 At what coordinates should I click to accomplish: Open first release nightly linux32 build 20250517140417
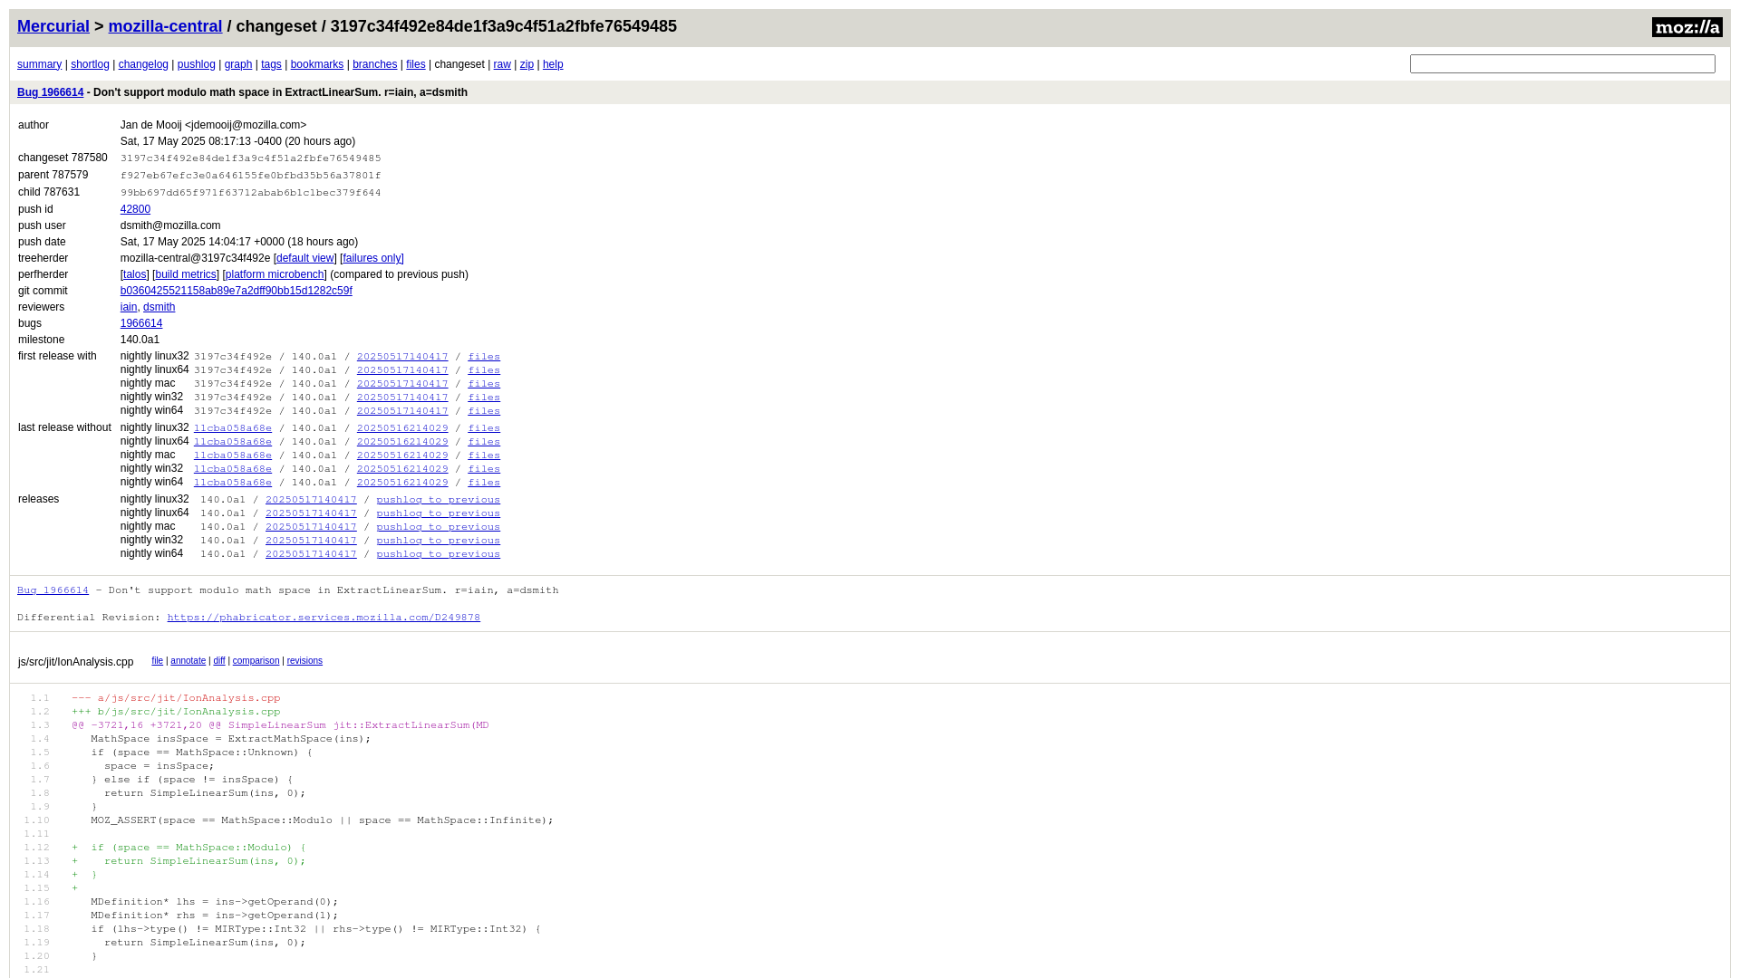(402, 357)
